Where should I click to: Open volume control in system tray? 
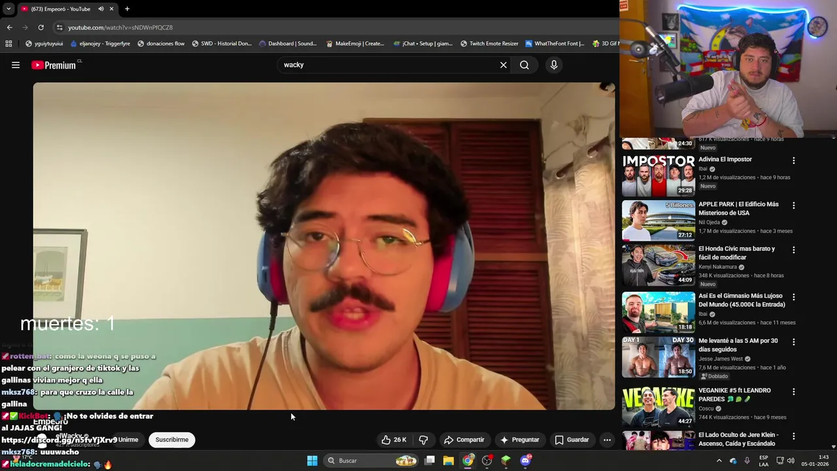click(791, 461)
